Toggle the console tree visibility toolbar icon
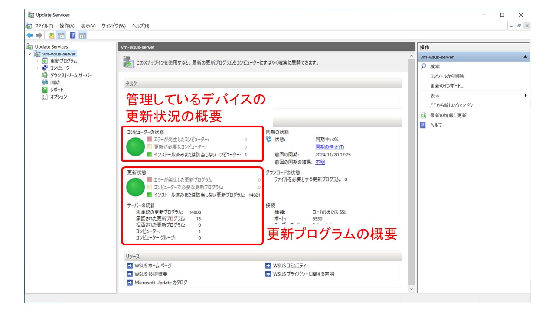The height and width of the screenshot is (312, 555). (61, 36)
